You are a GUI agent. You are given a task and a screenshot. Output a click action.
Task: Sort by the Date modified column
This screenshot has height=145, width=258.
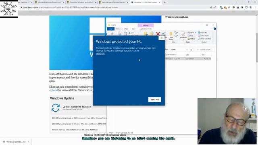tap(171, 55)
